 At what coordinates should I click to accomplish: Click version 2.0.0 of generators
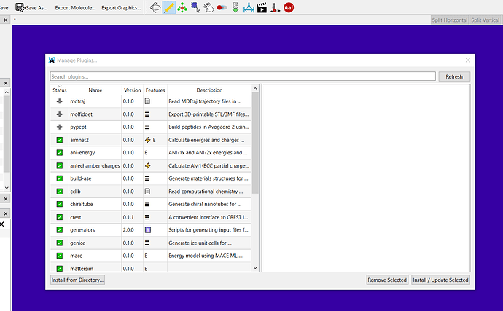click(128, 230)
